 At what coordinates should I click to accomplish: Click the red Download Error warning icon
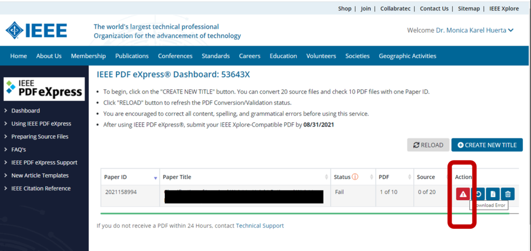463,194
